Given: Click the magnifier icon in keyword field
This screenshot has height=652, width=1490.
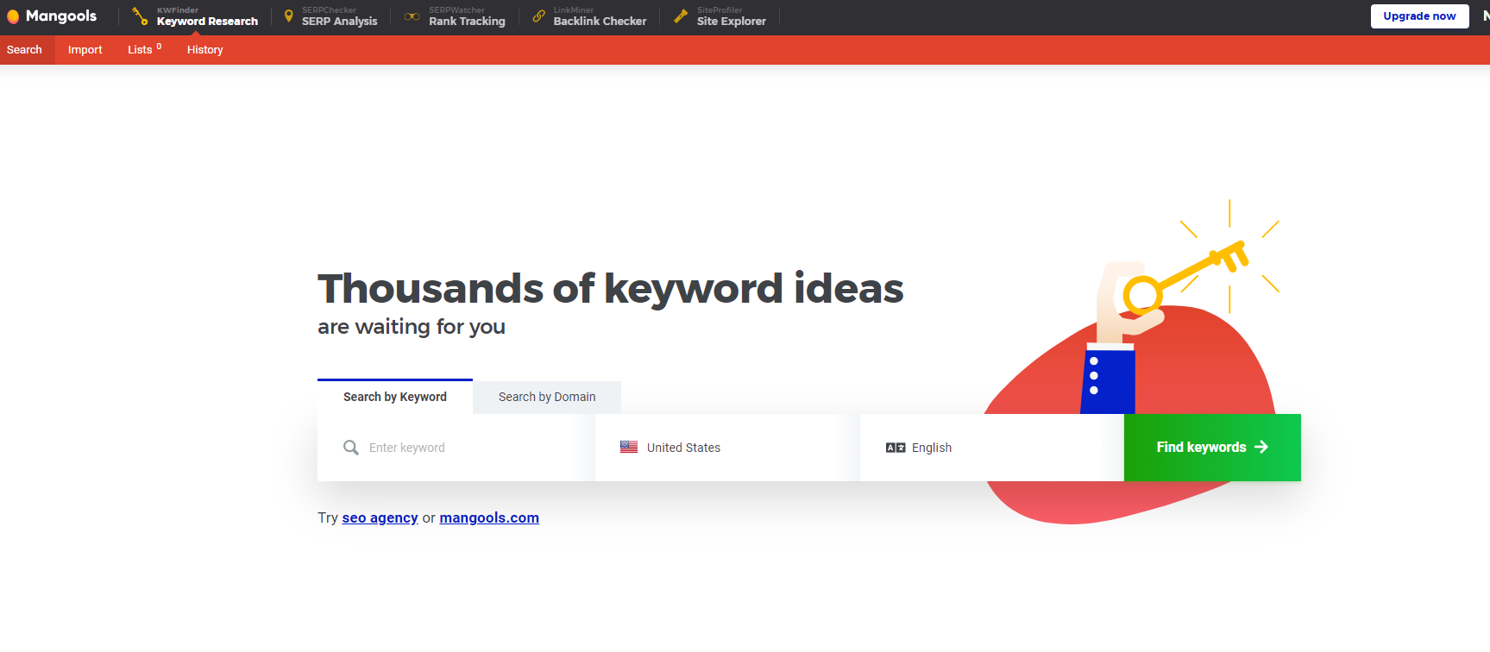Looking at the screenshot, I should (x=351, y=448).
